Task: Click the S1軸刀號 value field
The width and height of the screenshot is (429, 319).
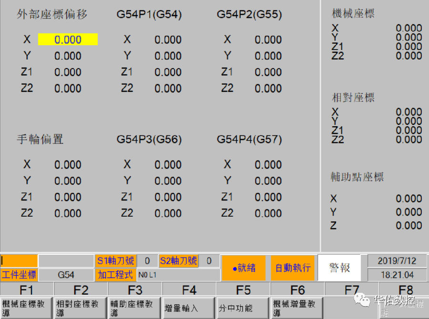Action: click(x=147, y=261)
